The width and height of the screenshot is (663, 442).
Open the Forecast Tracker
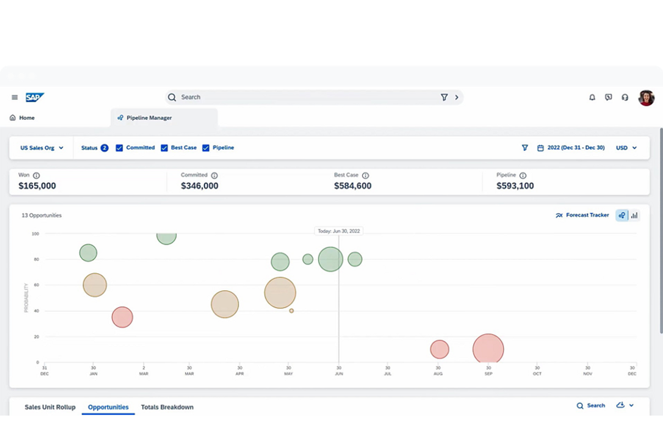coord(582,215)
